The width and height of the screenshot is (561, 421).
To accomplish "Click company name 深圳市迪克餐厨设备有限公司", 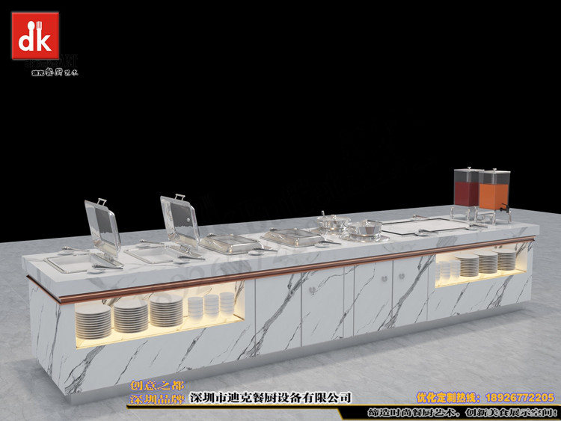I will click(x=271, y=396).
